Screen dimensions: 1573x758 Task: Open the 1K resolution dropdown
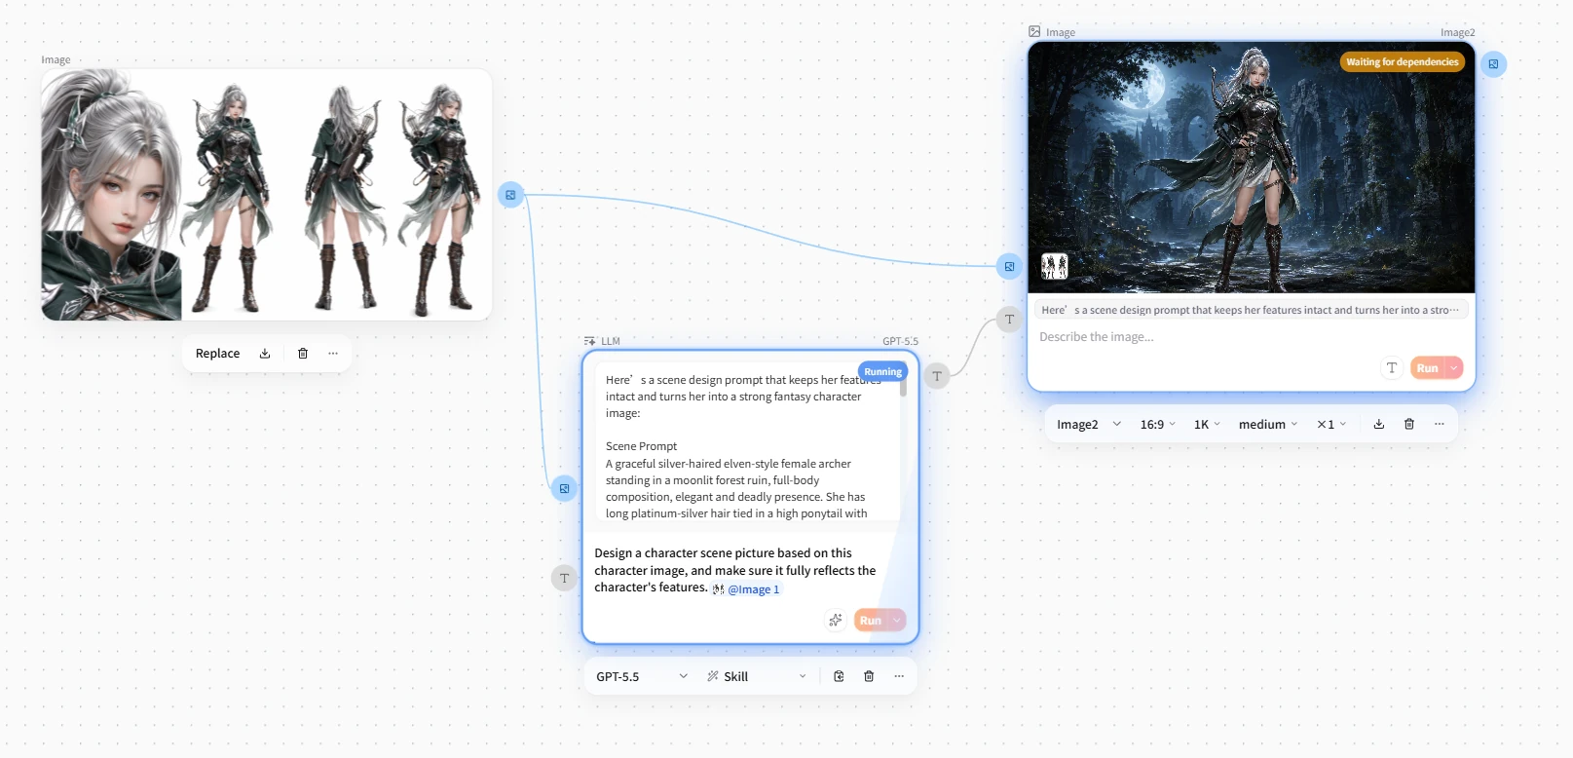point(1207,425)
